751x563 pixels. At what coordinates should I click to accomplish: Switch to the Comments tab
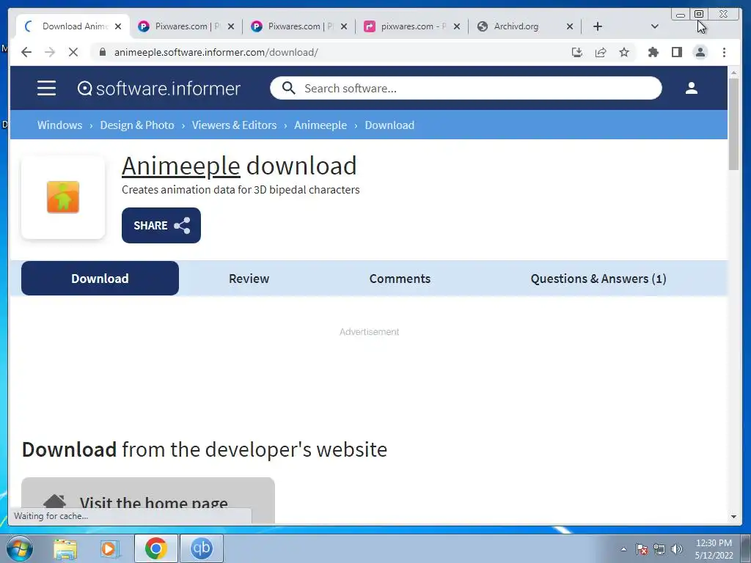[x=400, y=279]
